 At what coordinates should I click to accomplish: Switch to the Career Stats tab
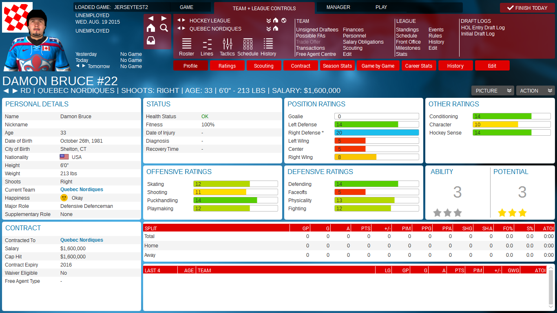(419, 66)
